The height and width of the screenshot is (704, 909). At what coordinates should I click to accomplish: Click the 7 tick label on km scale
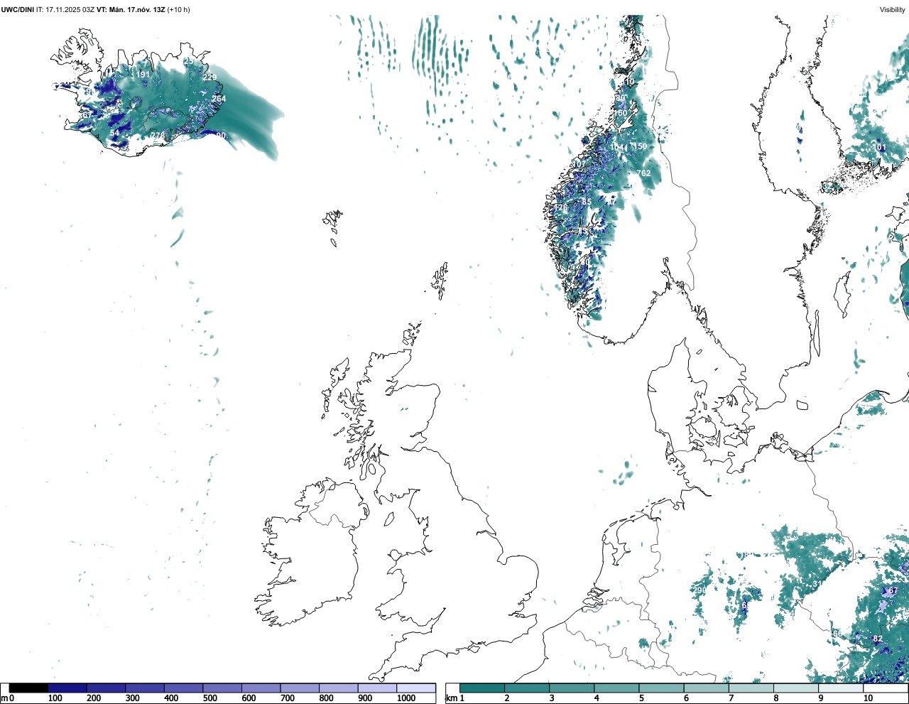731,698
